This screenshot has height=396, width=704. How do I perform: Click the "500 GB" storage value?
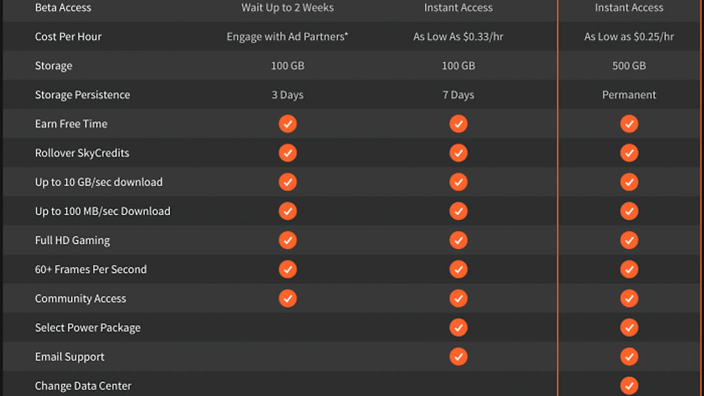(x=629, y=66)
